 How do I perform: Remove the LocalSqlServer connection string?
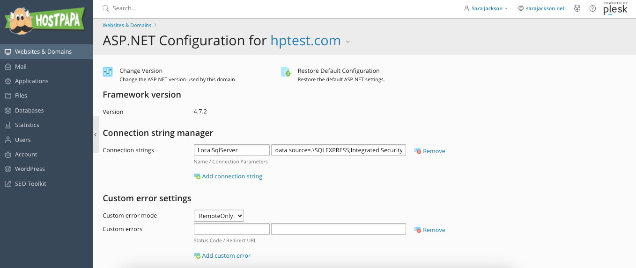[x=430, y=151]
